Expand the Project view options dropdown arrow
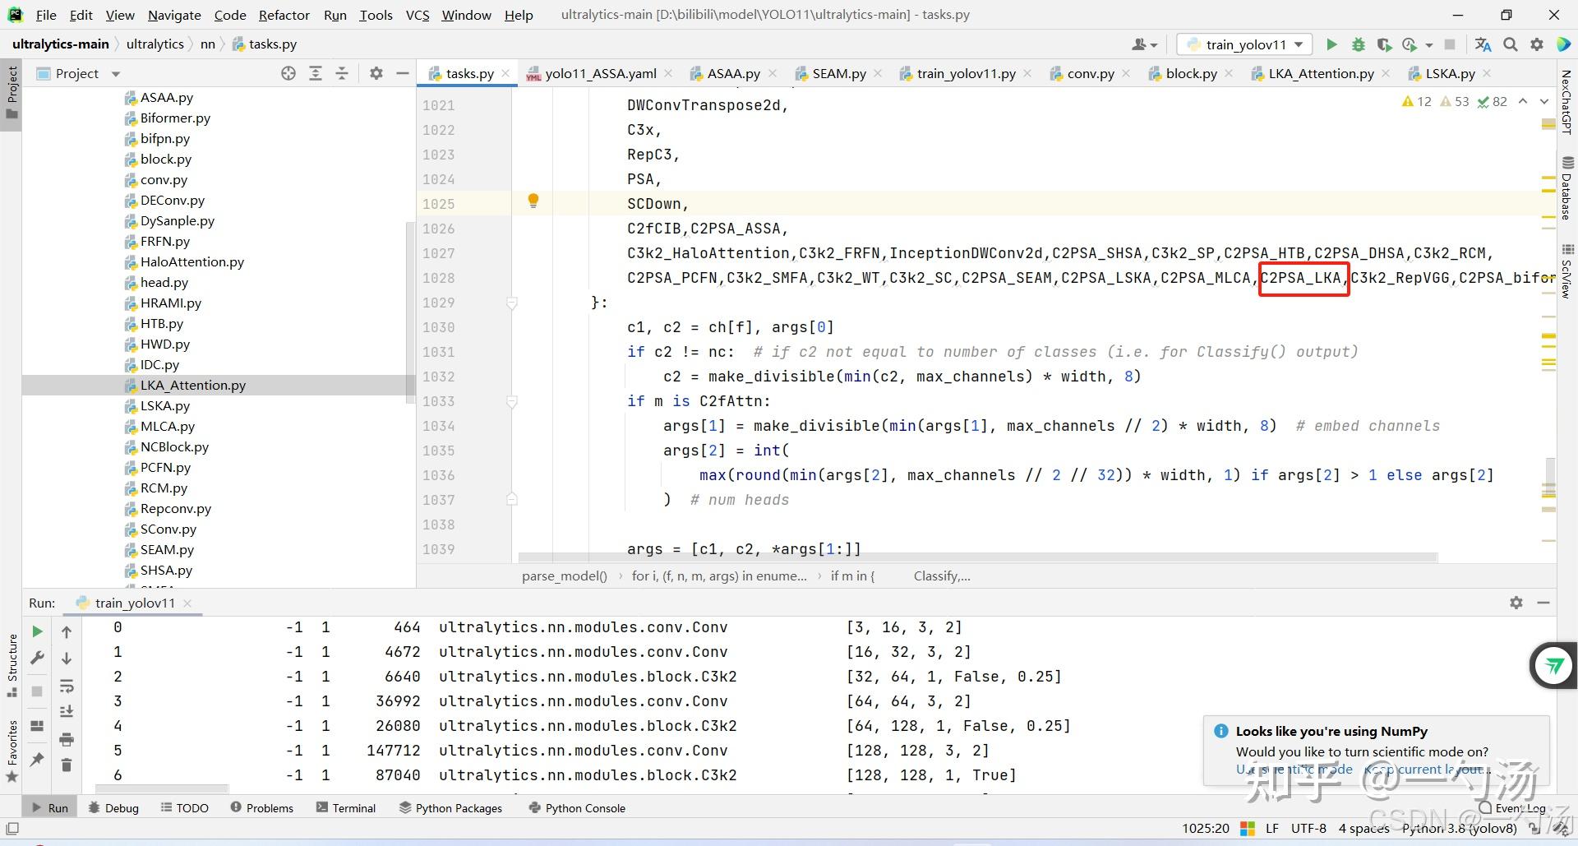1578x846 pixels. pos(115,73)
